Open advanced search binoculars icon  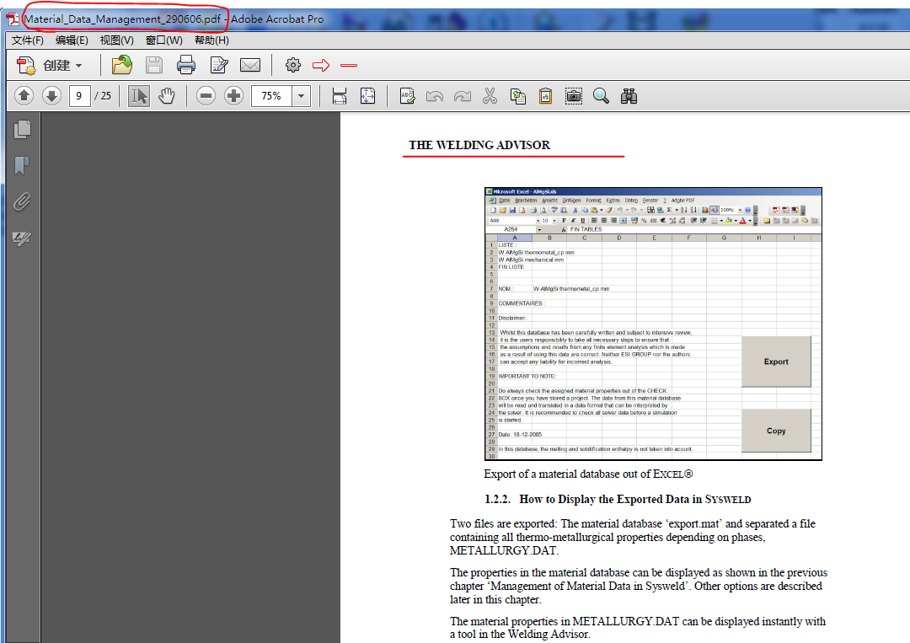point(629,96)
